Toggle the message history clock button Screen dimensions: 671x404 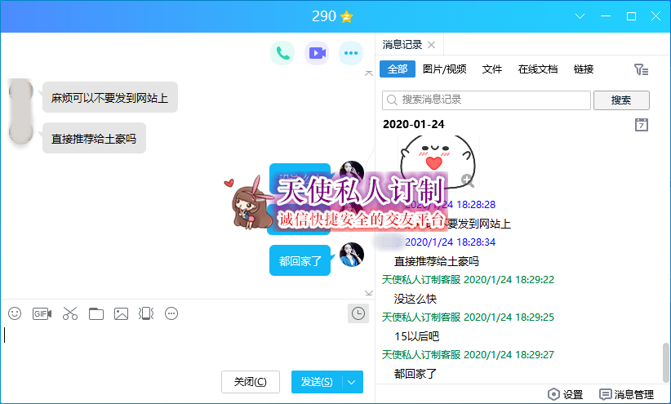[358, 313]
